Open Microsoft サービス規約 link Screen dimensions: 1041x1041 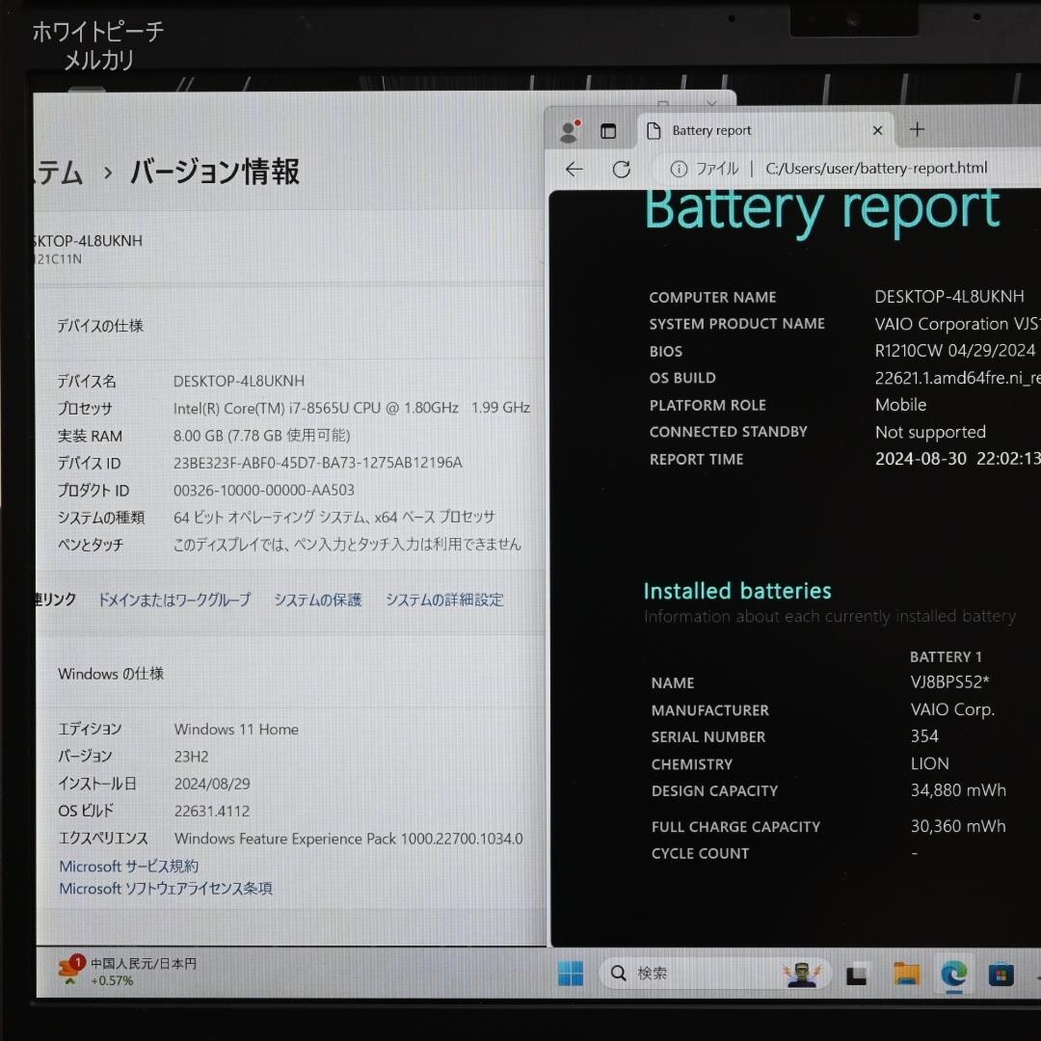[129, 867]
